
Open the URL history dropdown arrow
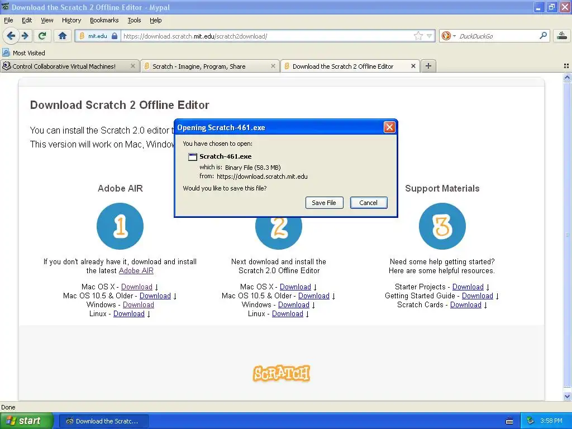tap(430, 36)
